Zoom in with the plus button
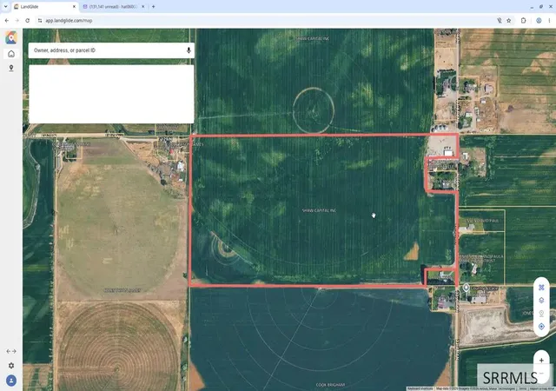This screenshot has height=391, width=556. click(541, 360)
